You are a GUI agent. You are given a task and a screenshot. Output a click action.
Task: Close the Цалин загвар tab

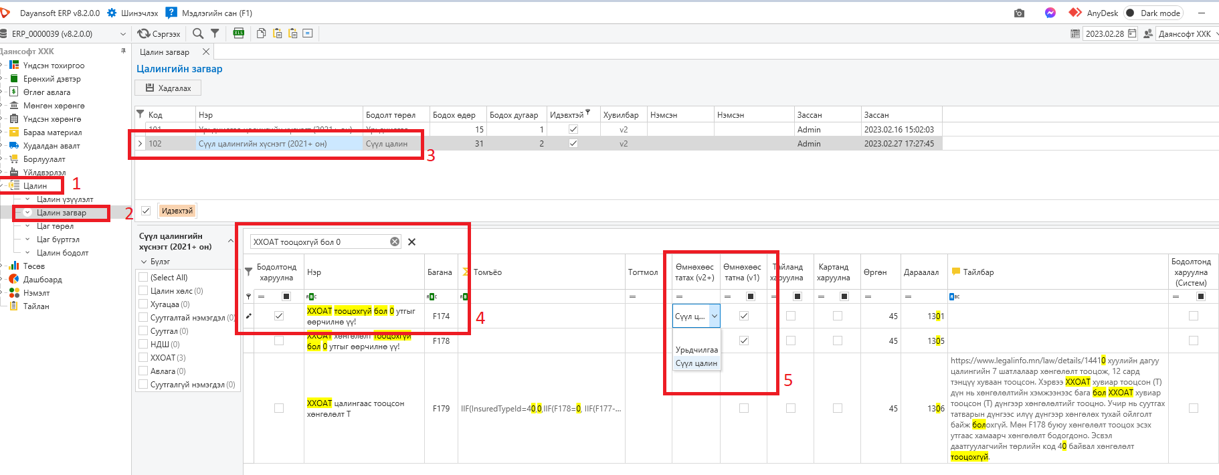coord(206,52)
